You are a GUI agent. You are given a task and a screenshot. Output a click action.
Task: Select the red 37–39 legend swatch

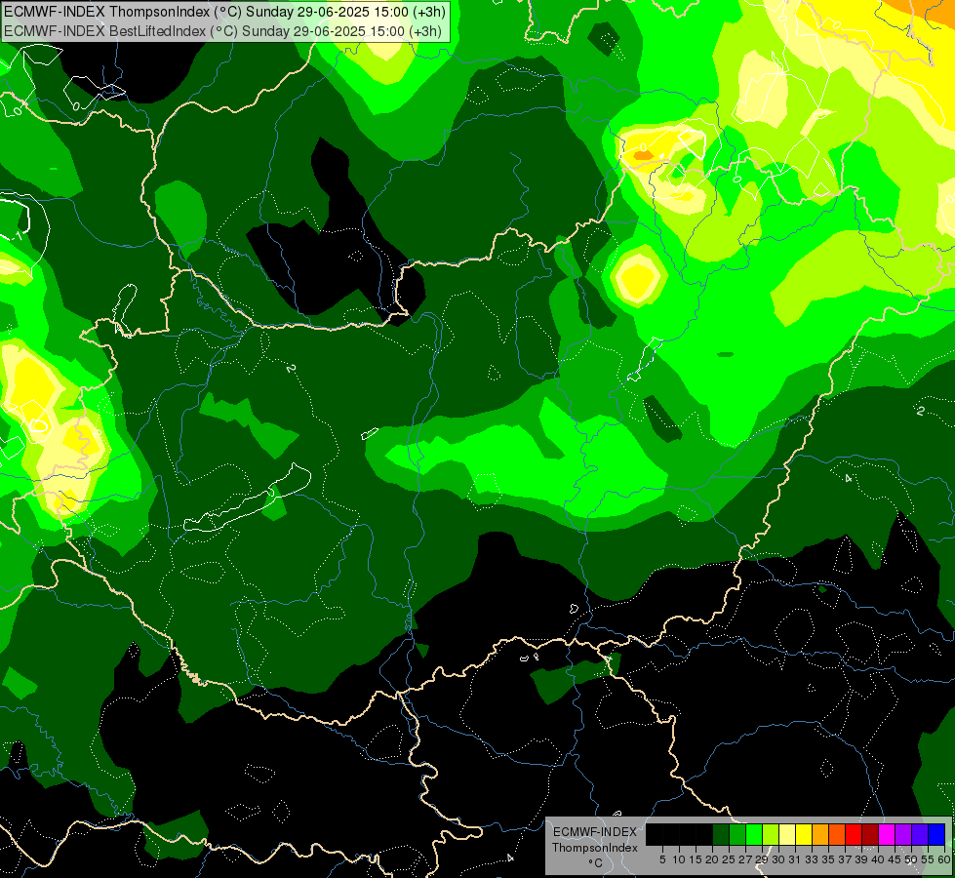854,834
